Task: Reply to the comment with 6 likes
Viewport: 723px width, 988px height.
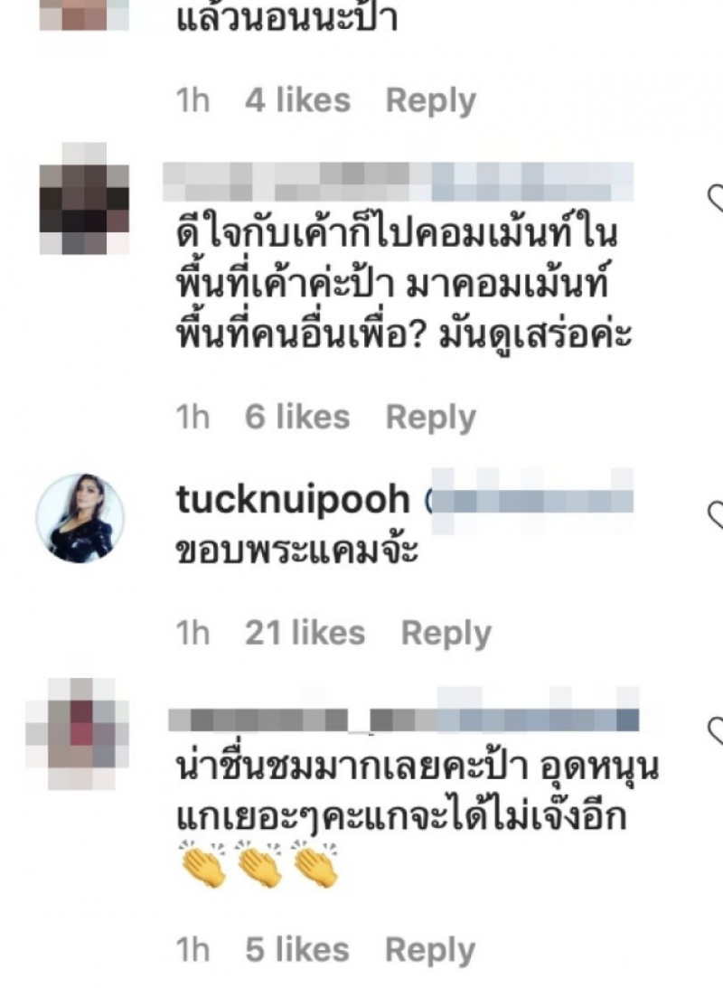Action: (431, 417)
